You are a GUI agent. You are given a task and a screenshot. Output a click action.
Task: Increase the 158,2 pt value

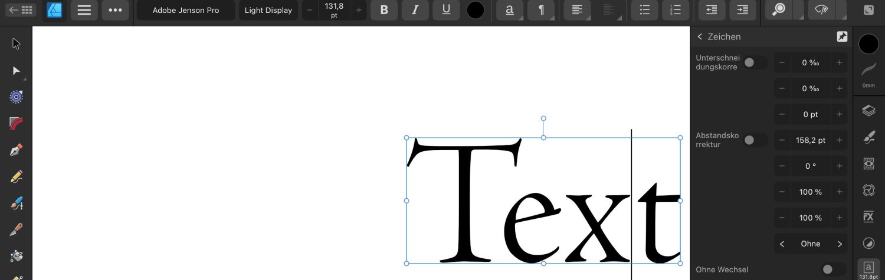pyautogui.click(x=840, y=140)
